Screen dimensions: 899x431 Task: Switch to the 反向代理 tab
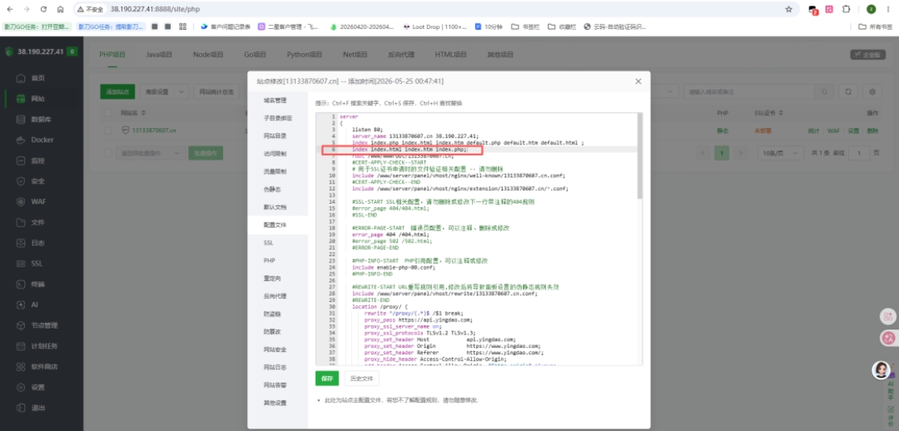coord(401,55)
